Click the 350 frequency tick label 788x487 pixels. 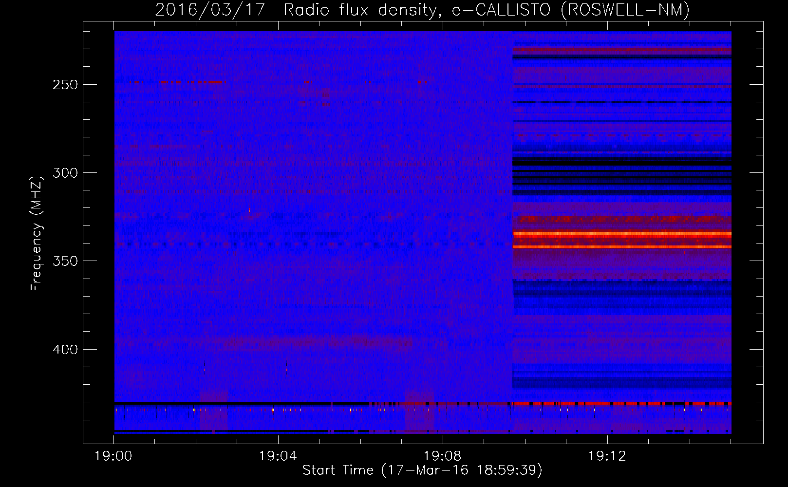point(65,262)
